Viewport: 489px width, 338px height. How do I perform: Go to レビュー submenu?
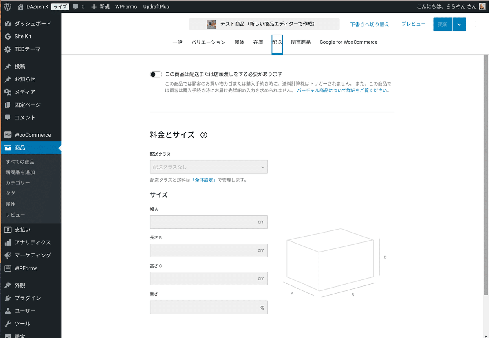15,215
